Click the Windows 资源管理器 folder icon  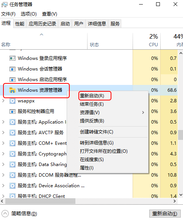point(13,90)
